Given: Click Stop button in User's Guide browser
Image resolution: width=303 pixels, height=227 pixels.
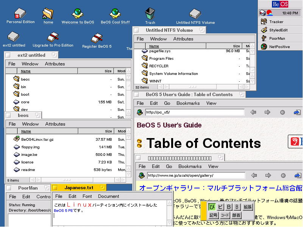Looking at the screenshot, I should pyautogui.click(x=282, y=112).
